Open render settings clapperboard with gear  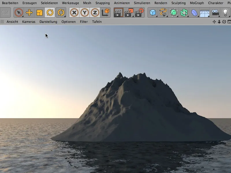click(x=139, y=12)
